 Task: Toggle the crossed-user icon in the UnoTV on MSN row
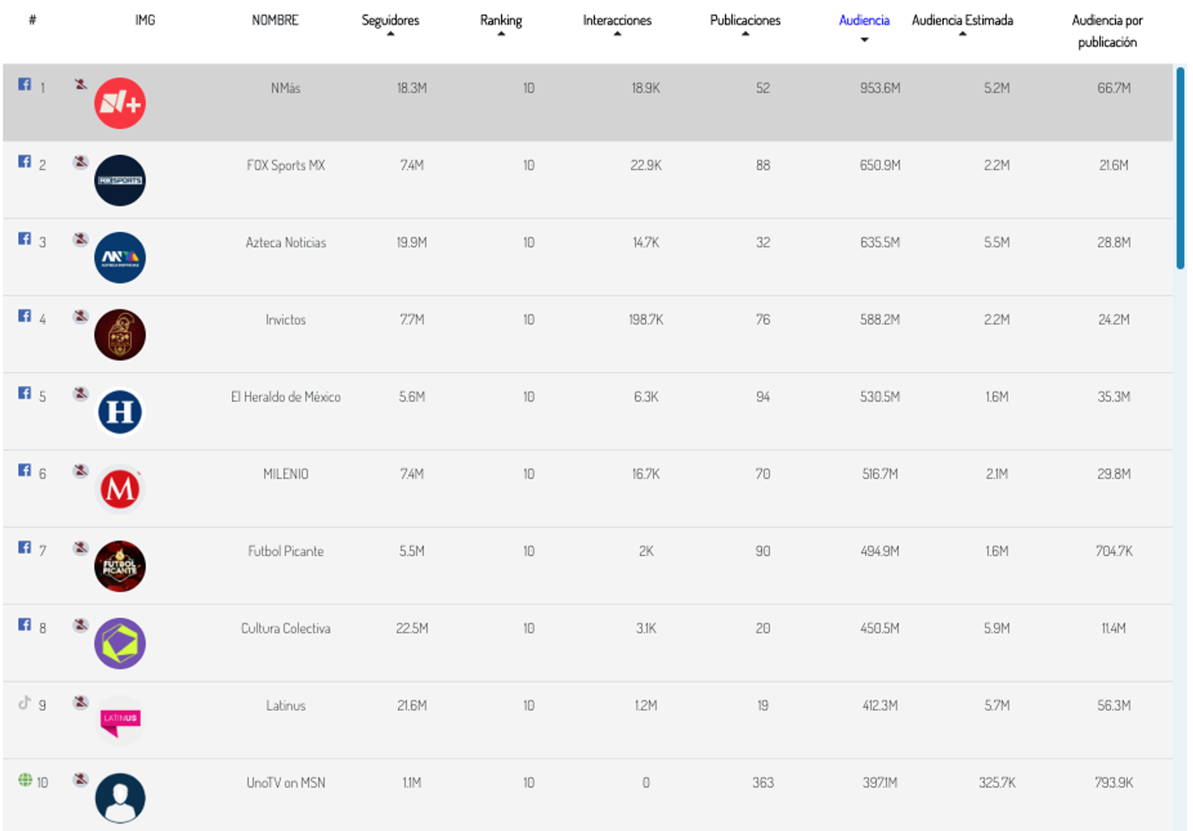click(81, 780)
